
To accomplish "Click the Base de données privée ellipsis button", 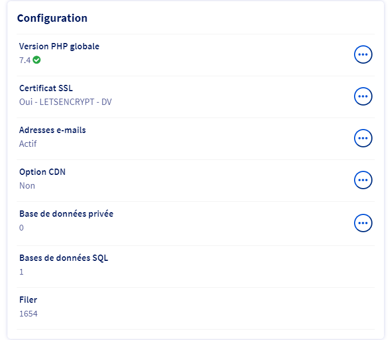I will 363,222.
